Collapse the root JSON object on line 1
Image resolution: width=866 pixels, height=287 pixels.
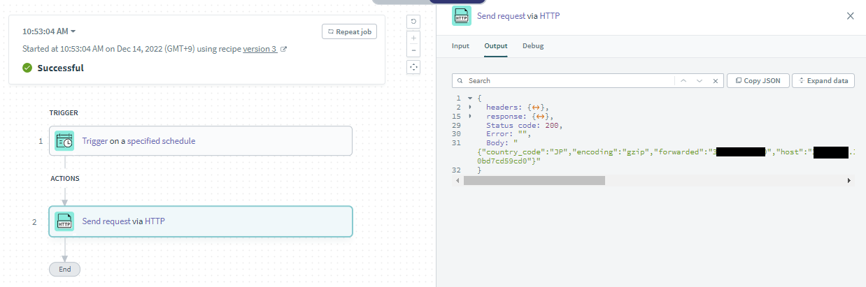pyautogui.click(x=470, y=98)
